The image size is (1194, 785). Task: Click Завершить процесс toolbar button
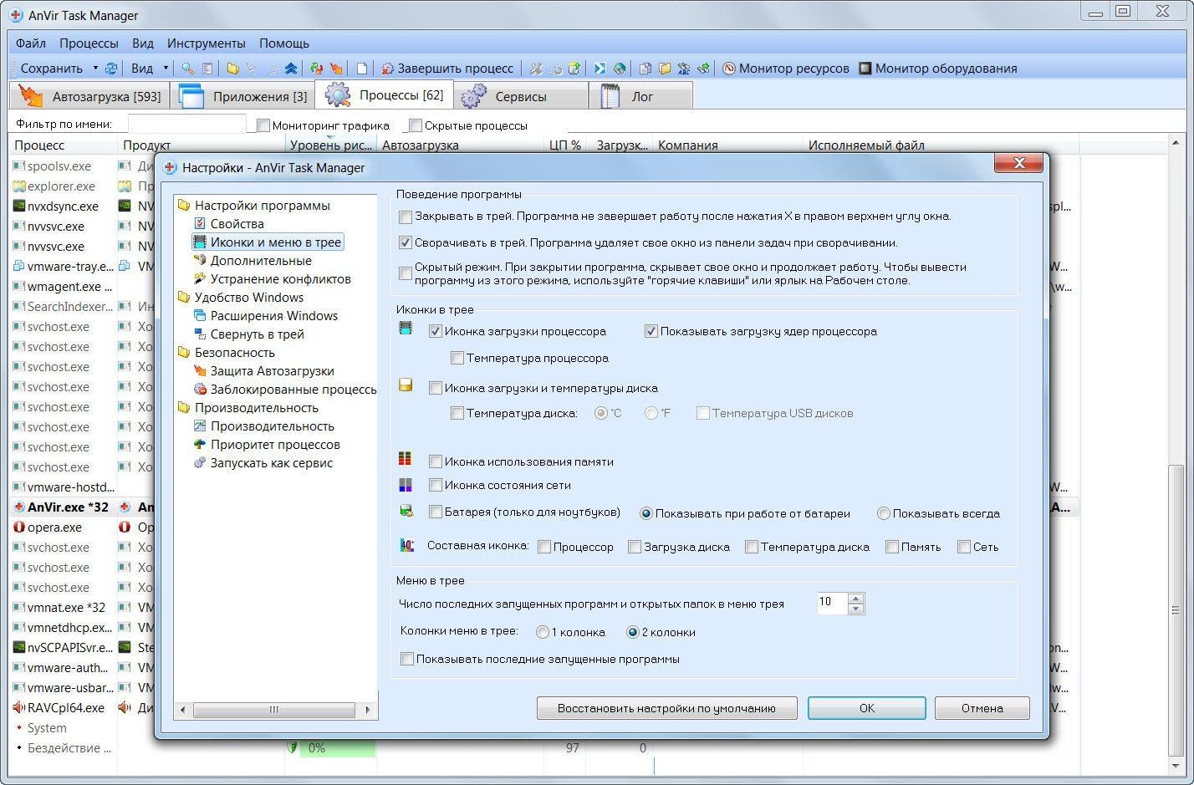[x=447, y=69]
